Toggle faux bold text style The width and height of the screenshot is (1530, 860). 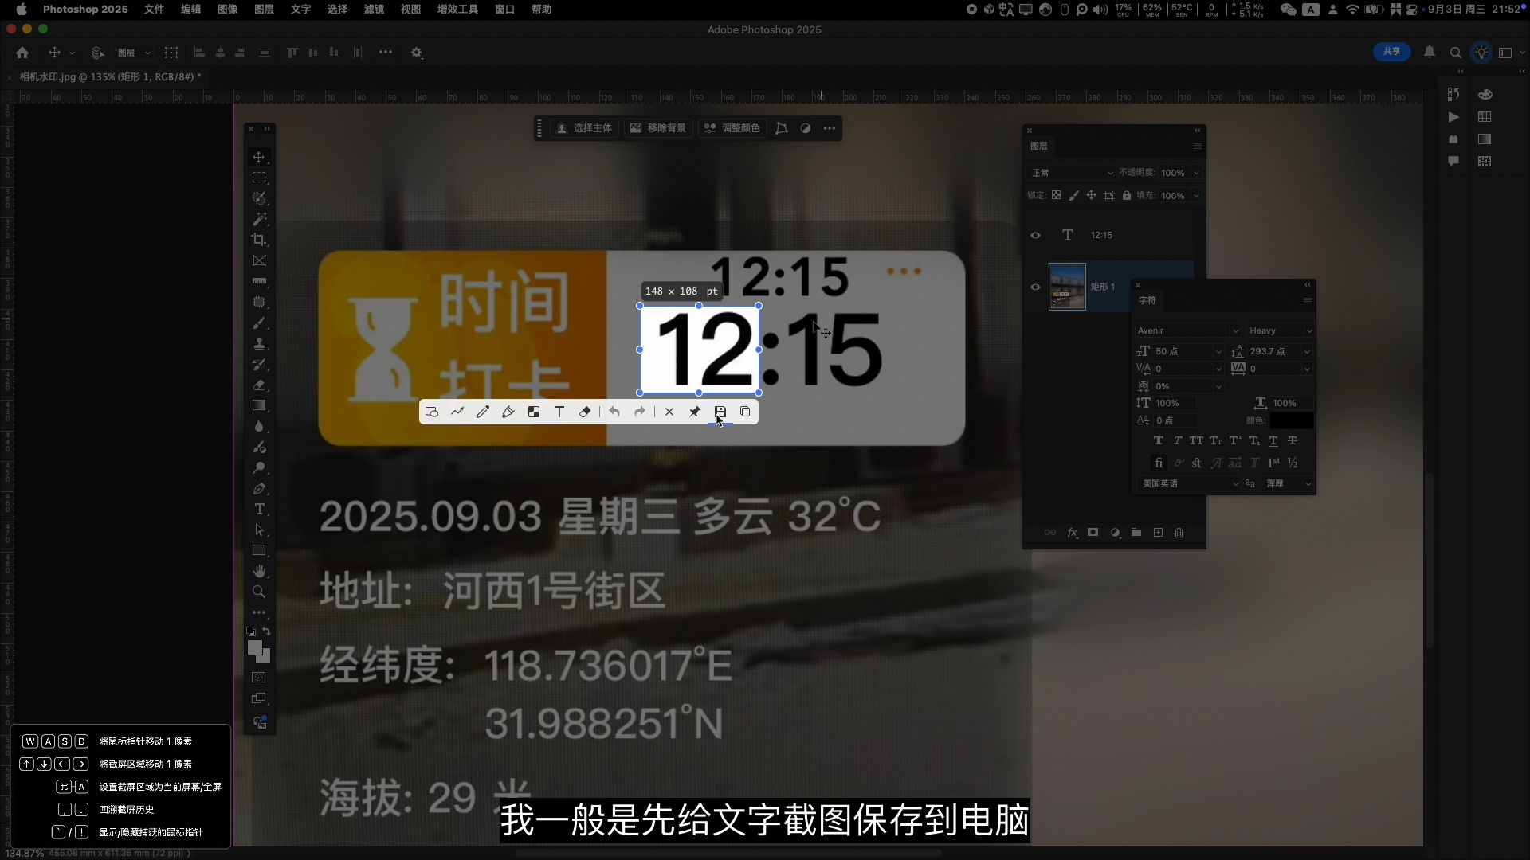(1158, 440)
